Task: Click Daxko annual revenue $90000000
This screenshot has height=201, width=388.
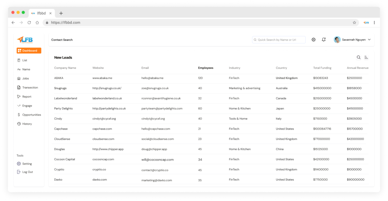Action: point(355,179)
